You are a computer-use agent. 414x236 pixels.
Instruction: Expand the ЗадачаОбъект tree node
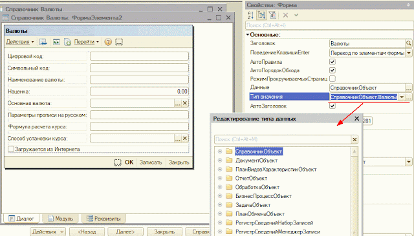pyautogui.click(x=220, y=205)
